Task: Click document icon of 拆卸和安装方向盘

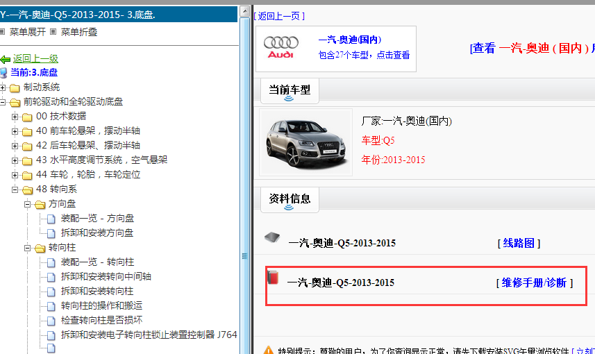Action: (x=51, y=233)
